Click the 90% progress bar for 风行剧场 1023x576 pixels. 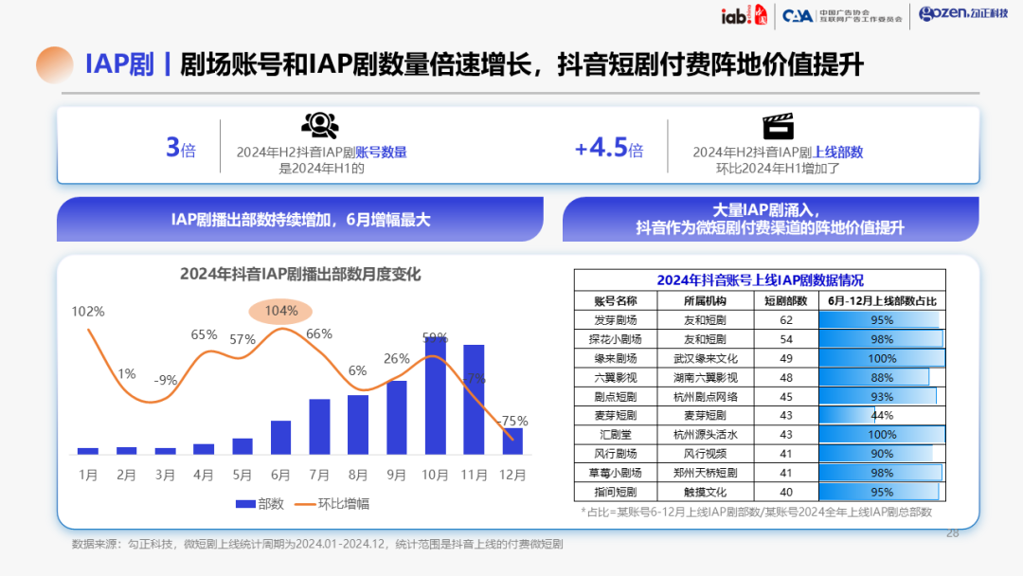pos(875,454)
